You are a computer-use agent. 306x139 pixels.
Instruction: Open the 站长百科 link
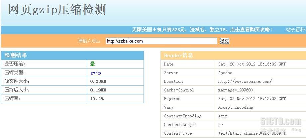pyautogui.click(x=295, y=30)
